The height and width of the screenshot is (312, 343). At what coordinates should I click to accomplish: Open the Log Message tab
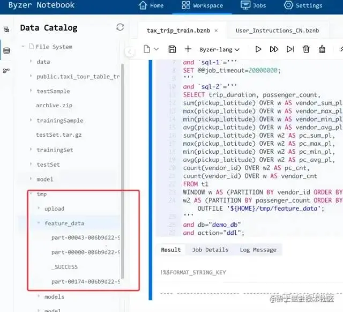pyautogui.click(x=258, y=250)
